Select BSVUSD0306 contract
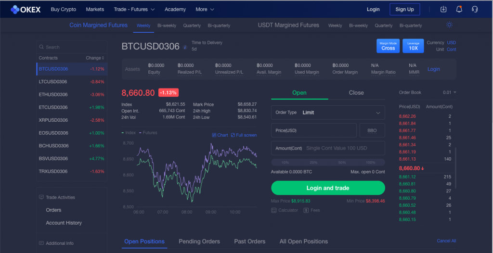 click(x=72, y=158)
